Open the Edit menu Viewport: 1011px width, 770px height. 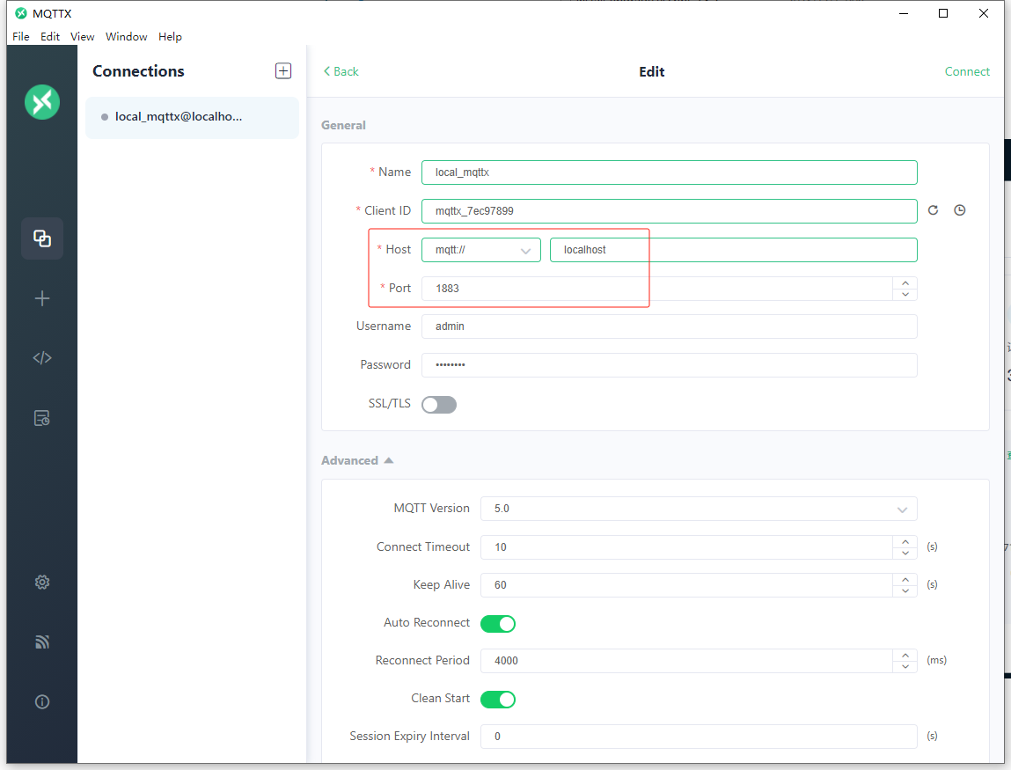pos(49,37)
